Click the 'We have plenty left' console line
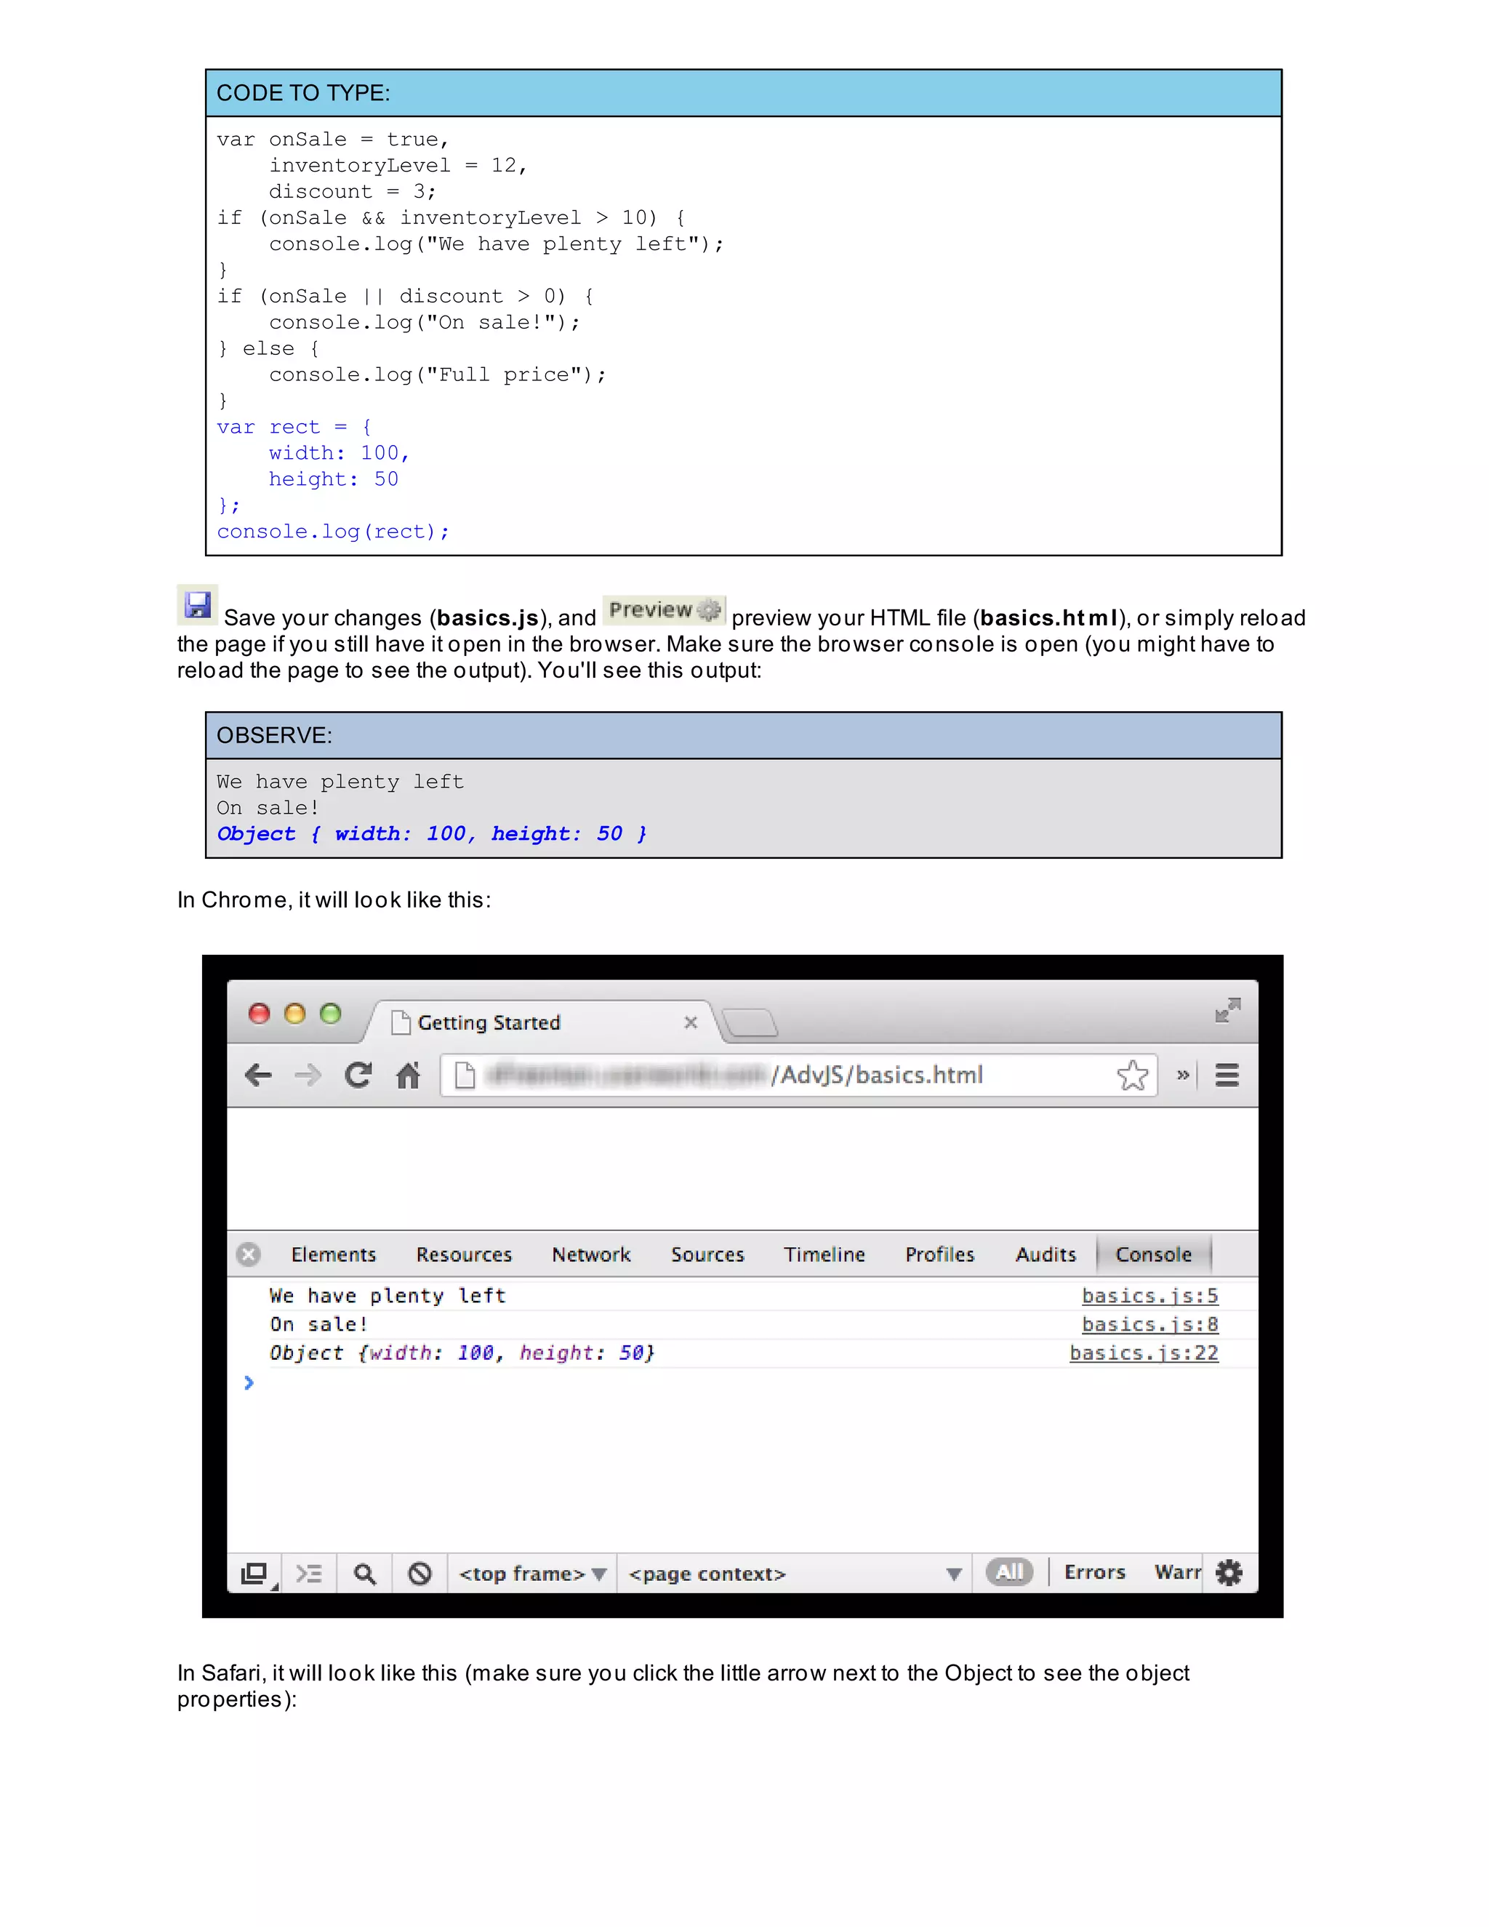The height and width of the screenshot is (1927, 1489). pos(388,1295)
